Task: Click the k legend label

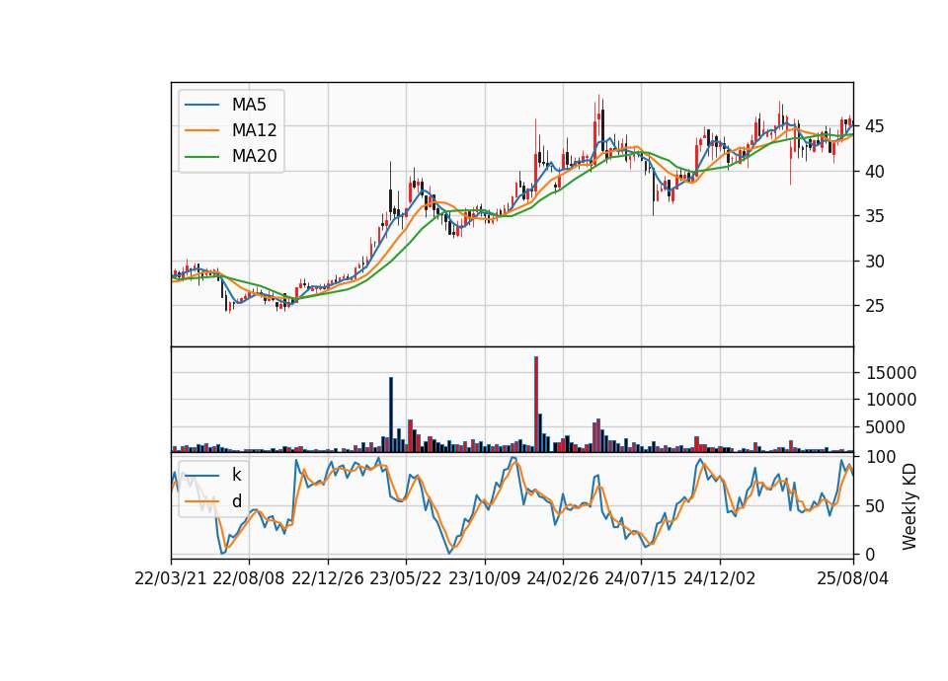Action: tap(236, 475)
